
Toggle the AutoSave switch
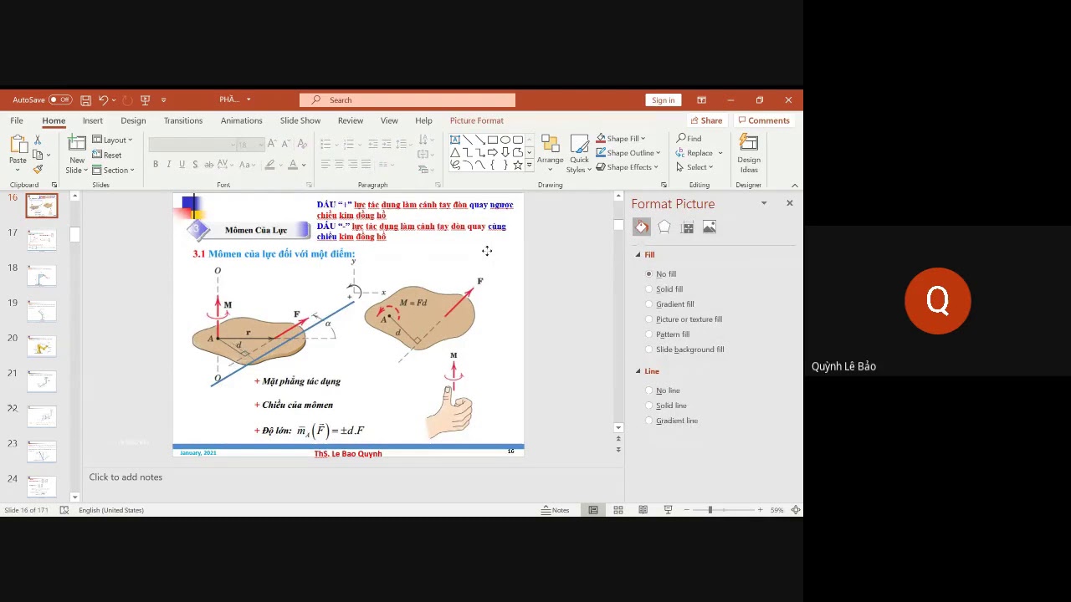(59, 100)
